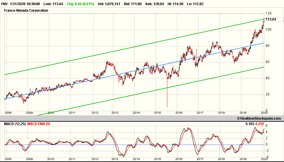Click the 60 price axis label
This screenshot has height=162, width=284.
pos(268,62)
